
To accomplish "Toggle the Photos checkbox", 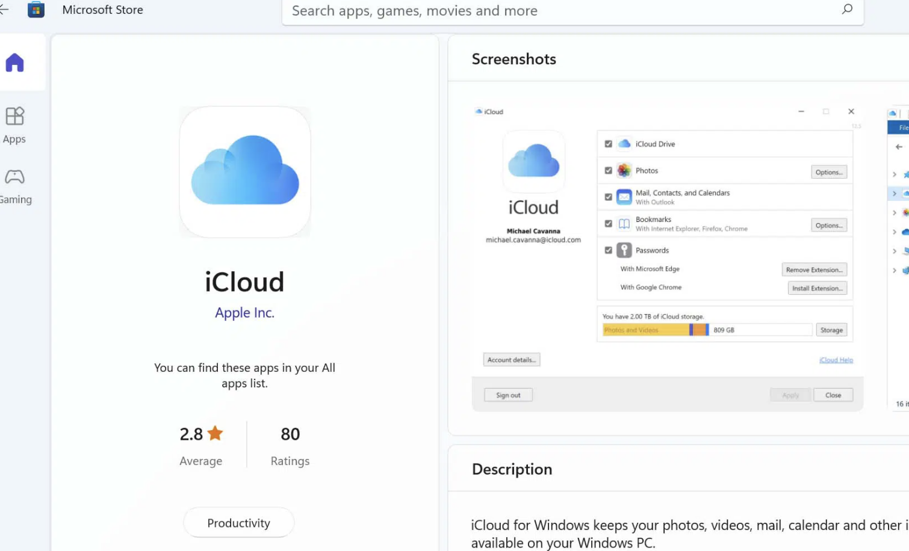I will (x=609, y=170).
